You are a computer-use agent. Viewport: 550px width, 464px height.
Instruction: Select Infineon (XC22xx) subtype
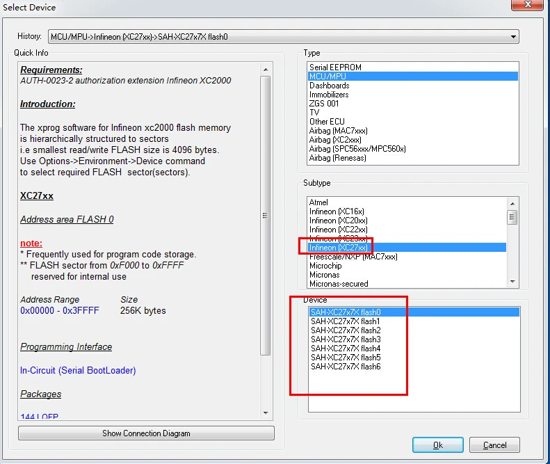tap(407, 230)
